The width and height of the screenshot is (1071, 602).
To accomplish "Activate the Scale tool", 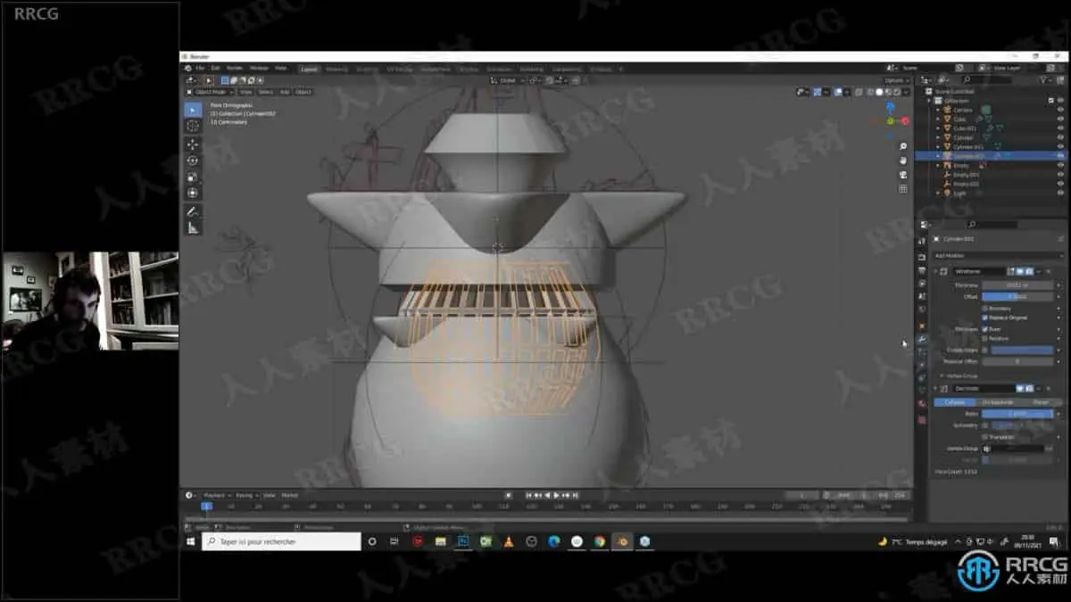I will (x=193, y=177).
